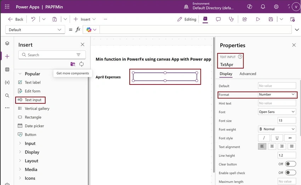Viewport: 301px width, 185px height.
Task: Insert a Rectangle control
Action: tap(33, 117)
